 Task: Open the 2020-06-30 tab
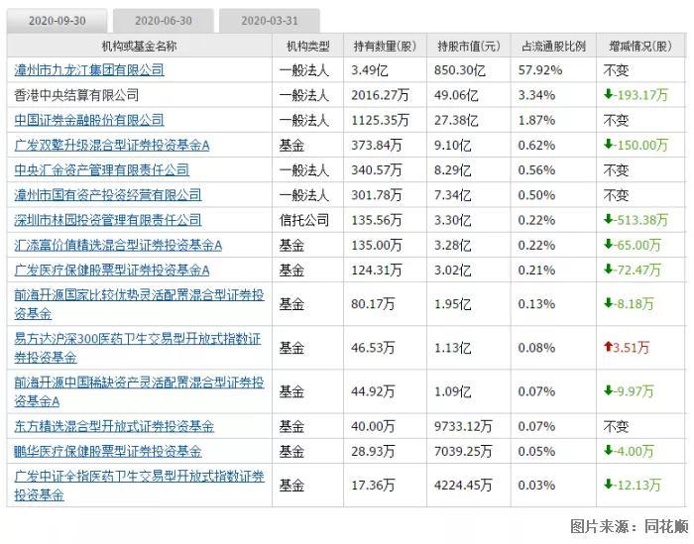(x=164, y=21)
